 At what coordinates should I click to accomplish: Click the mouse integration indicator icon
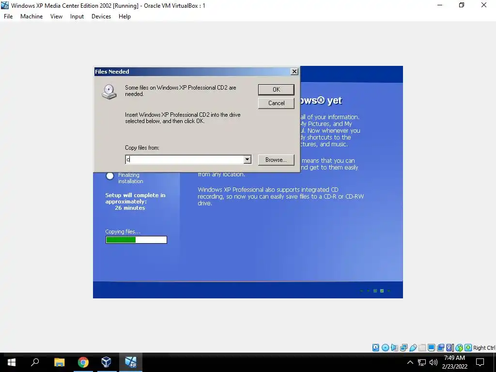click(459, 348)
